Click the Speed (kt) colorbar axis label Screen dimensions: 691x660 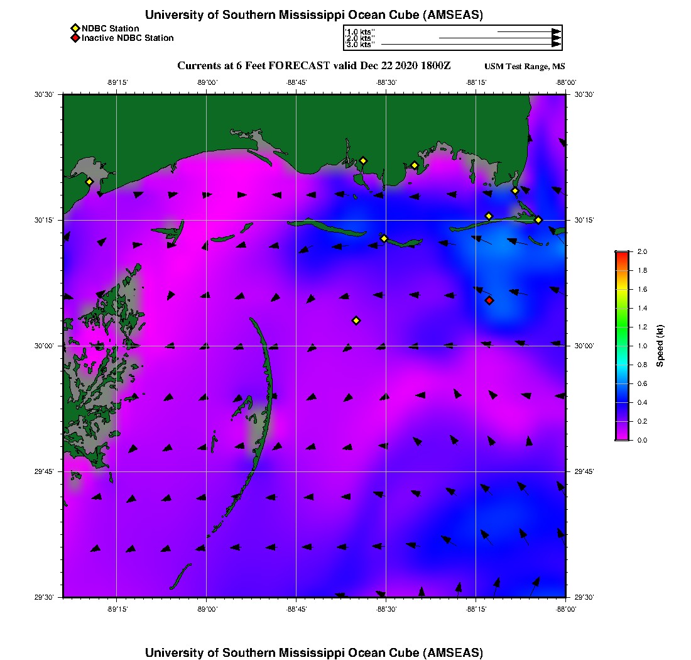660,346
